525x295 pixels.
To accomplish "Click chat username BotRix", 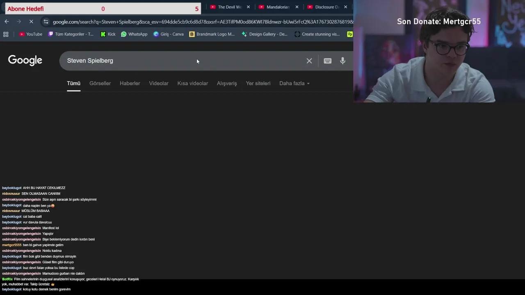I will 7,279.
